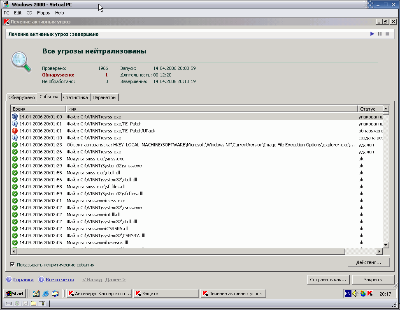The height and width of the screenshot is (310, 400).
Task: Click green check icon of 20:01:26 row
Action: (x=15, y=152)
